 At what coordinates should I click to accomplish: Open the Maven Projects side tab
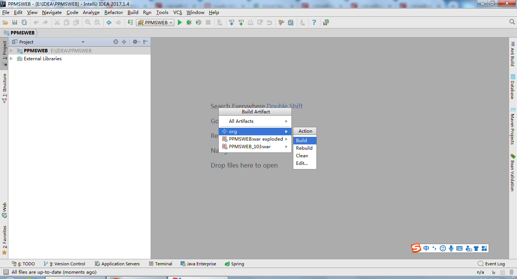[512, 126]
